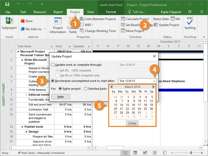Open the View ribbon tab
Image resolution: width=208 pixels, height=156 pixels.
coord(90,12)
